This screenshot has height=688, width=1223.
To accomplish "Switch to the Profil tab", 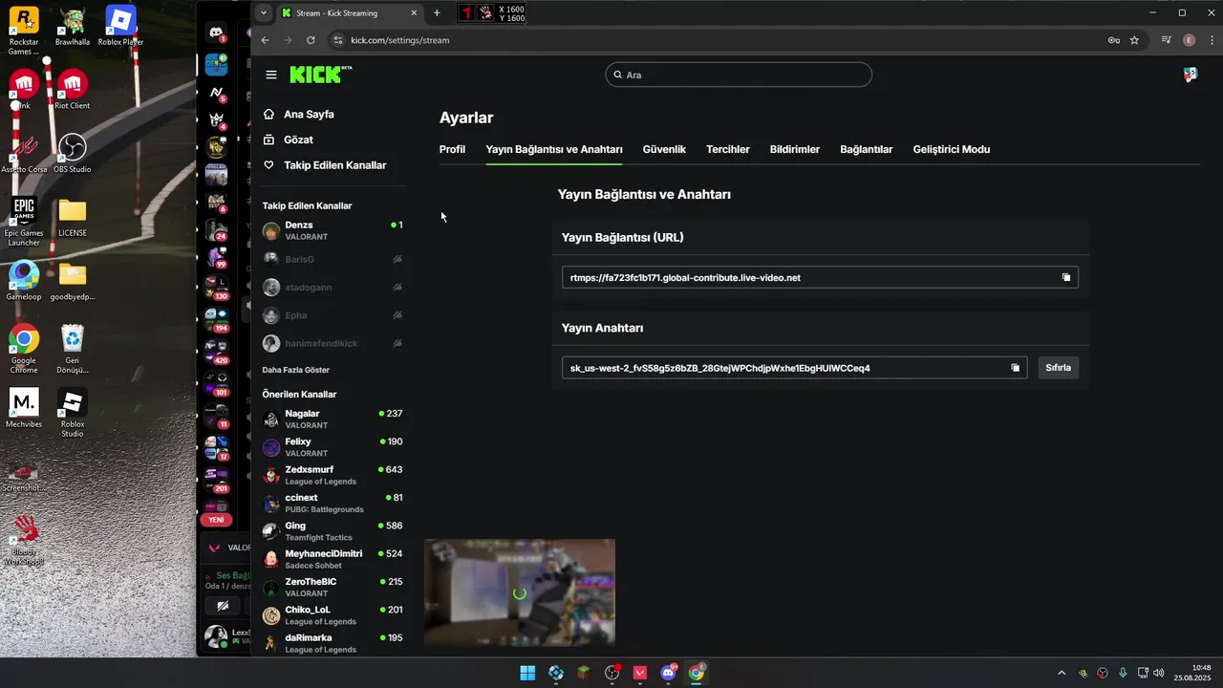I will (x=452, y=149).
